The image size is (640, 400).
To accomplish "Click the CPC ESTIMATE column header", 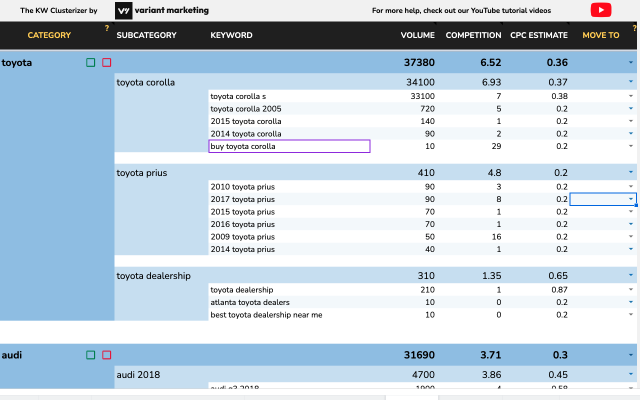I will click(x=539, y=35).
